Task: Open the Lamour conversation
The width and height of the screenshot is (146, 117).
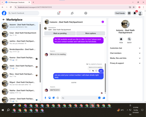Action: coord(20,100)
